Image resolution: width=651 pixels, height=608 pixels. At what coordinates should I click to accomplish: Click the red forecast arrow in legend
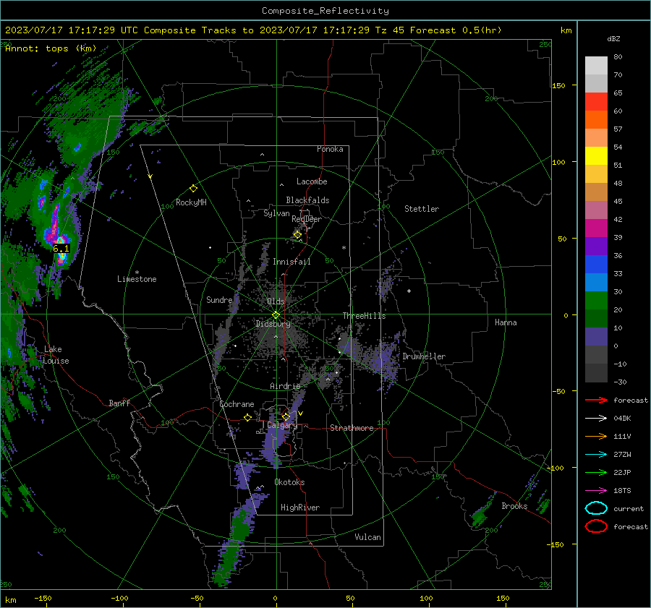click(x=596, y=400)
